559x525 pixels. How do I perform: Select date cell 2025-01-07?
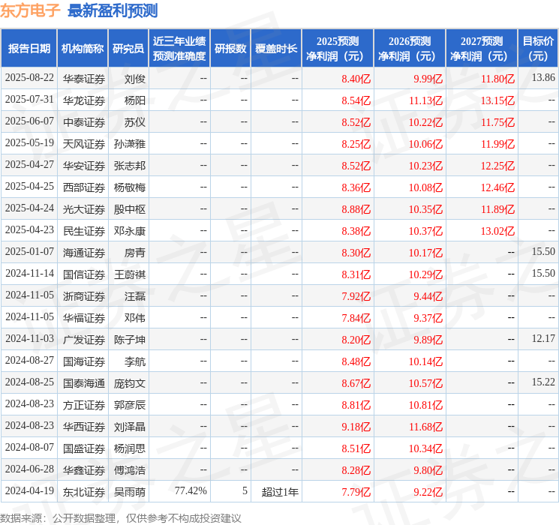point(29,252)
